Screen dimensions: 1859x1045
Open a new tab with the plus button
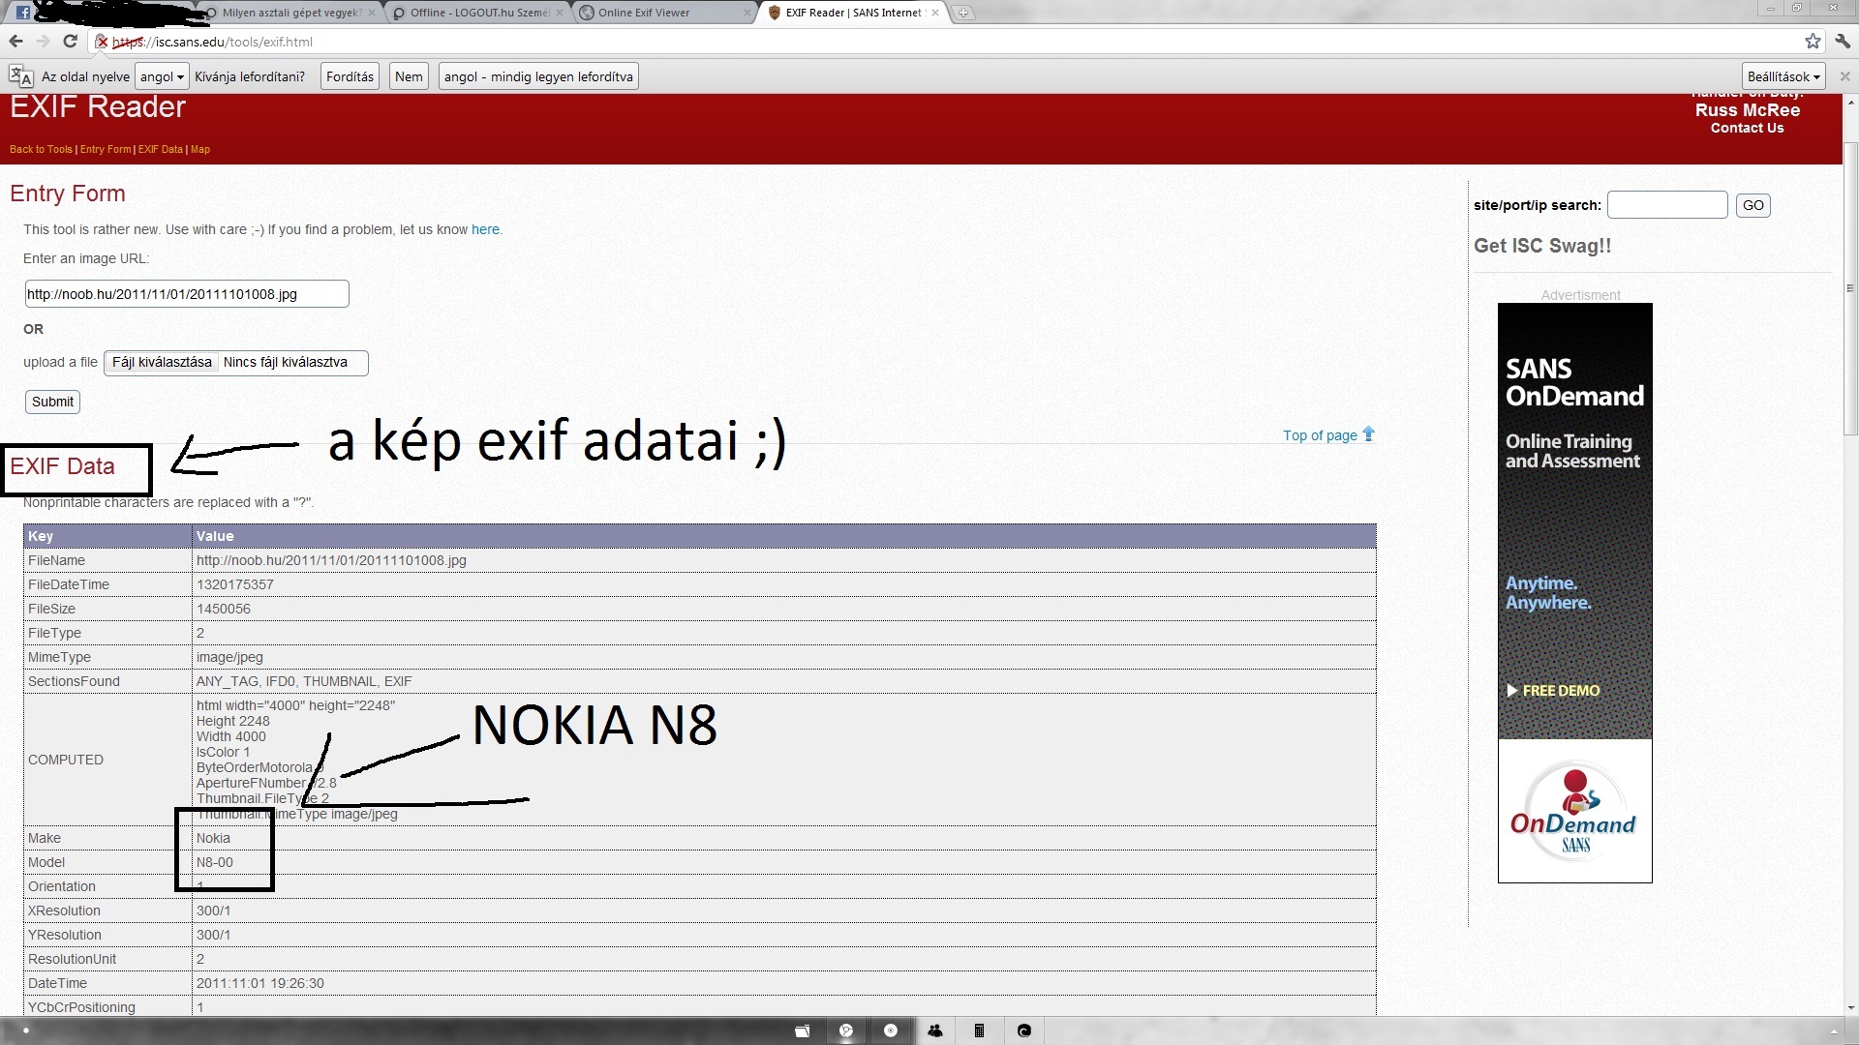[962, 13]
